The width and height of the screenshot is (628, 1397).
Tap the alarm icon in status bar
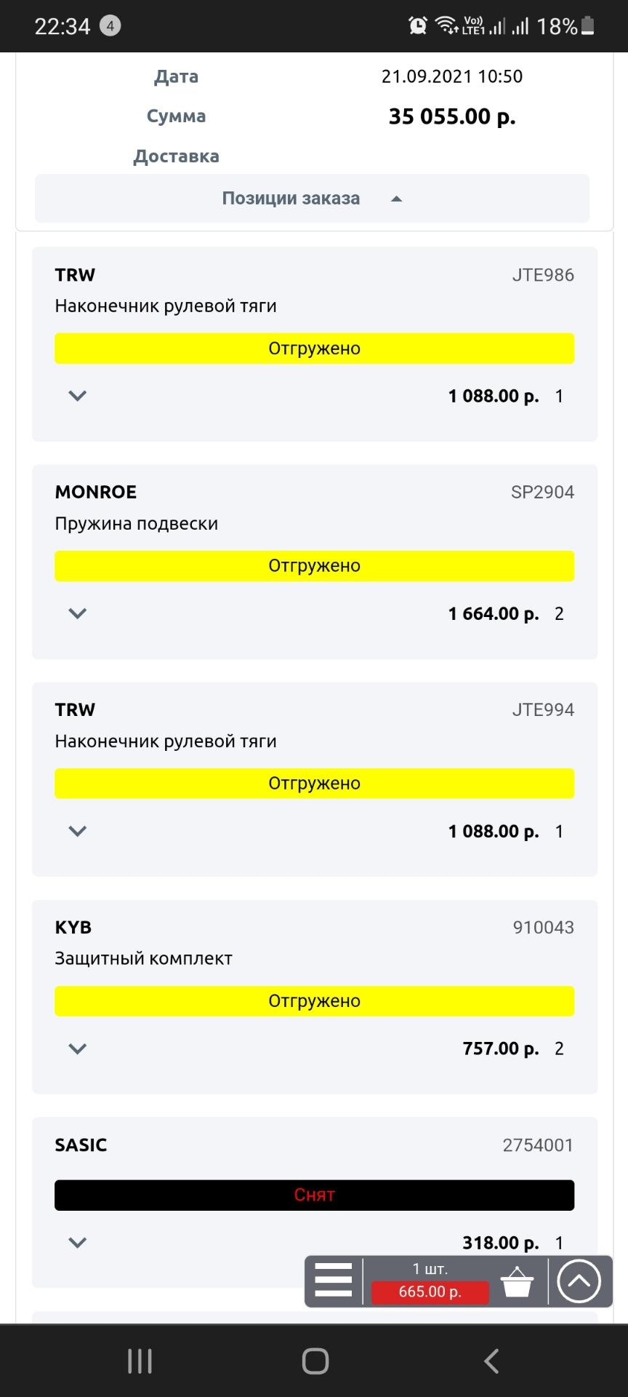coord(418,26)
